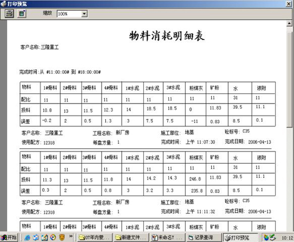Screen dimensions: 294x242
Task: Click inside the zoom percentage field
Action: (69, 14)
